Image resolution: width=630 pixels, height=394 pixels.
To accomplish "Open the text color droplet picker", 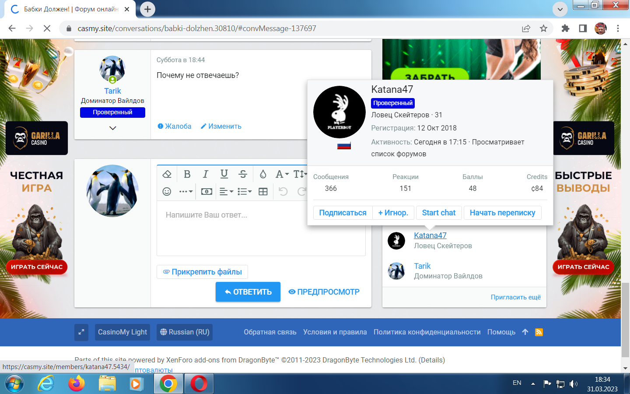I will [263, 174].
